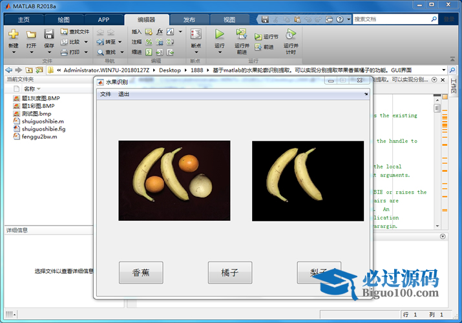Viewport: 462px width, 323px height.
Task: Open the 打开 dropdown arrow
Action: coord(31,52)
